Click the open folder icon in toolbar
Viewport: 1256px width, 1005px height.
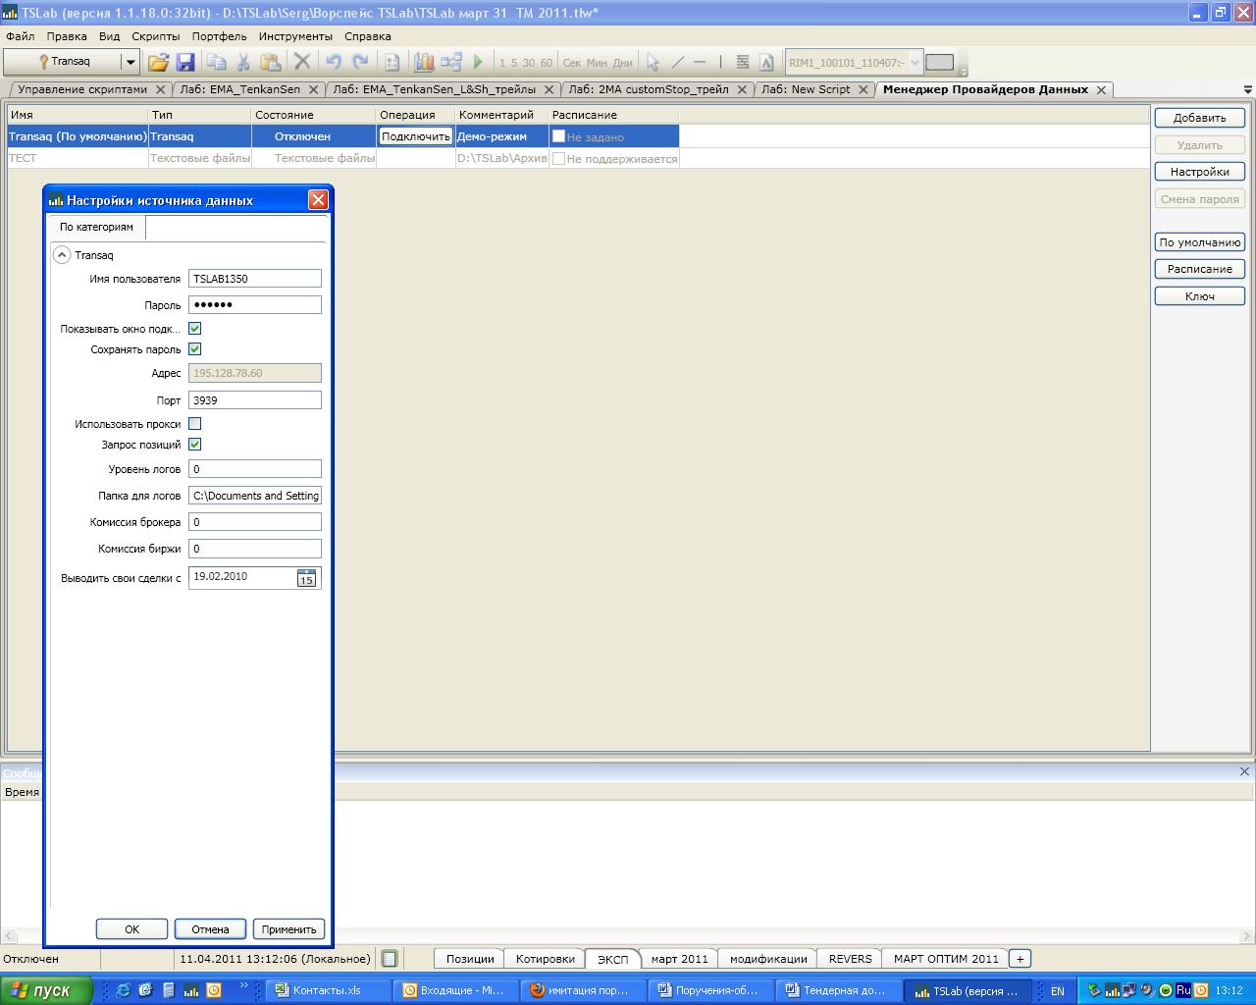pyautogui.click(x=158, y=62)
